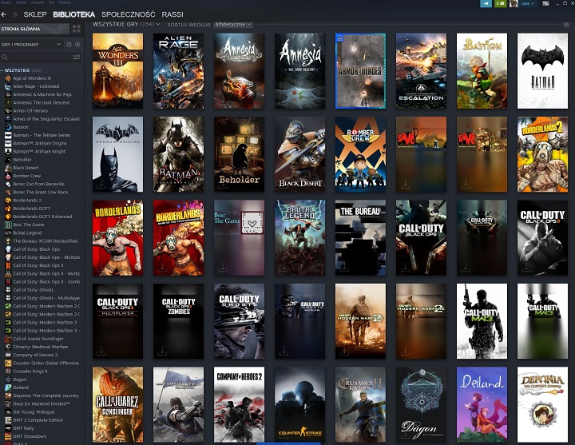Viewport: 575px width, 445px height.
Task: Open the friend messages envelope icon
Action: (502, 4)
